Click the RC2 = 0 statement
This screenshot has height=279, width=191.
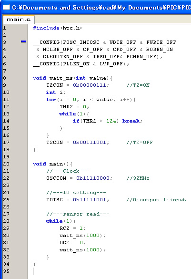point(73,243)
